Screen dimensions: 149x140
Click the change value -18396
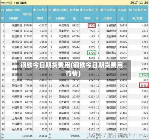point(43,102)
